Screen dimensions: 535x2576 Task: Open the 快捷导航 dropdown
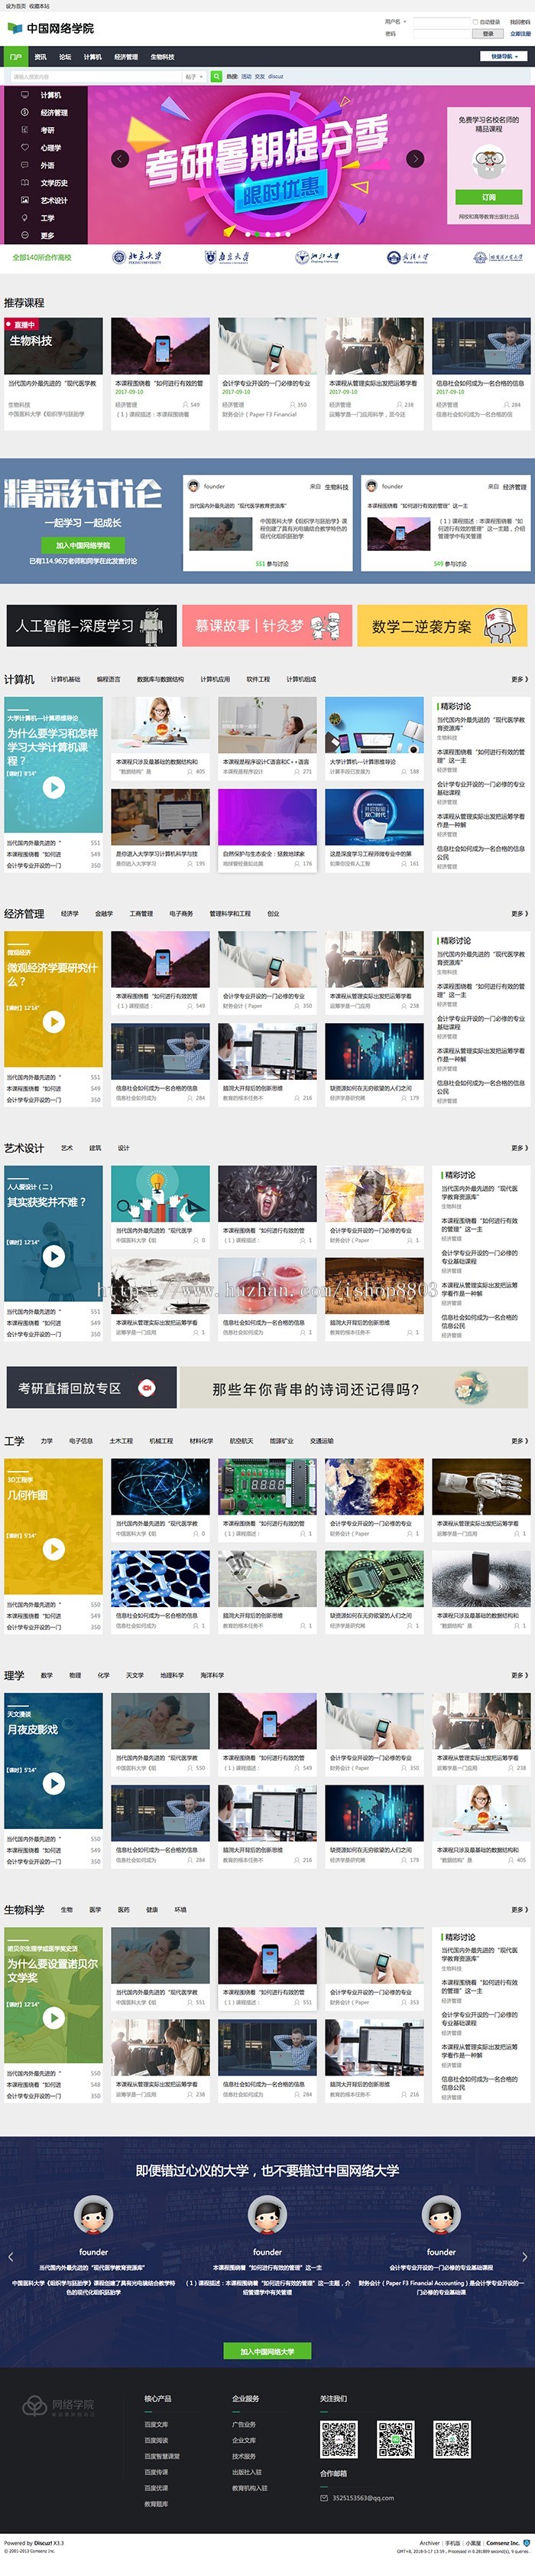(504, 57)
